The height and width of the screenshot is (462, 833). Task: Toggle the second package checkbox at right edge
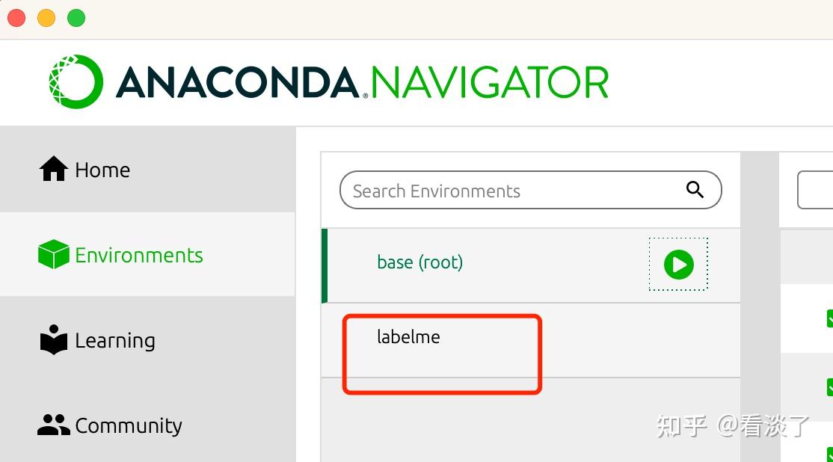click(x=829, y=386)
